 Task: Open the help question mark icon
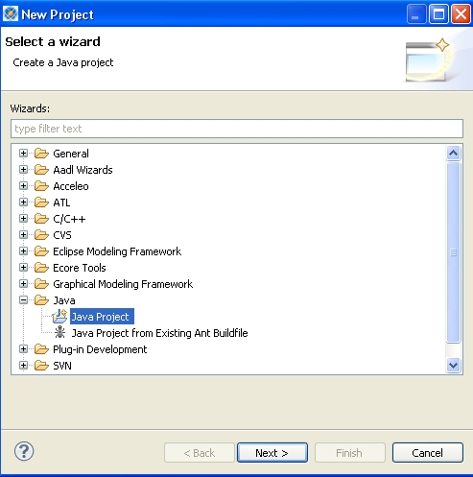(x=24, y=451)
